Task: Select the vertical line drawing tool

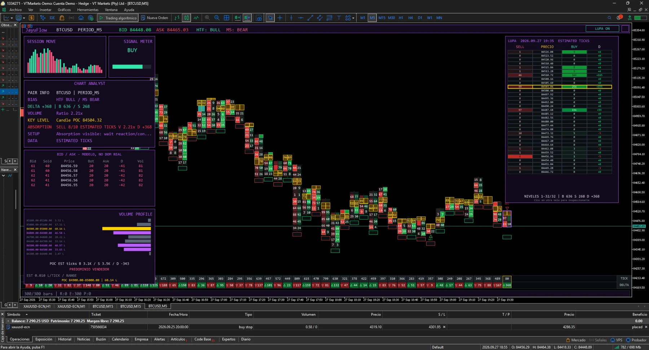Action: pyautogui.click(x=291, y=18)
